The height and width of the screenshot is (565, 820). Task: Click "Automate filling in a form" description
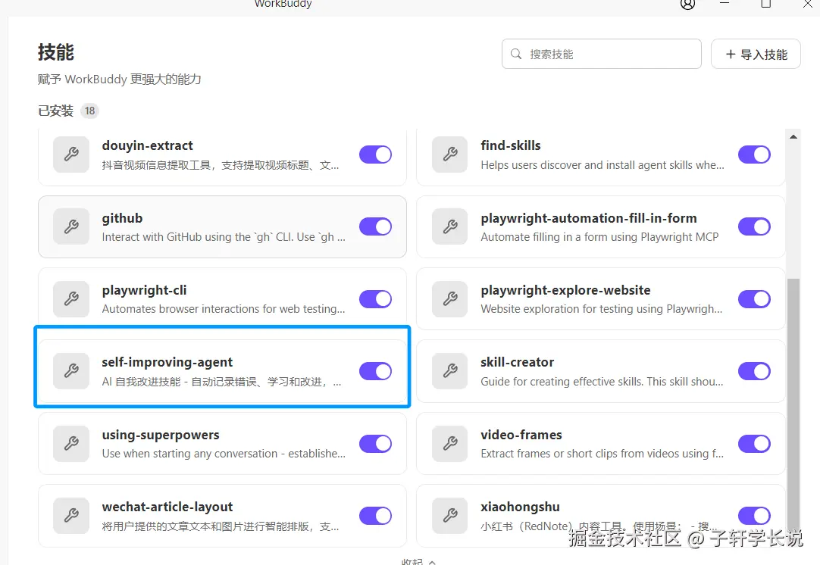(x=599, y=237)
